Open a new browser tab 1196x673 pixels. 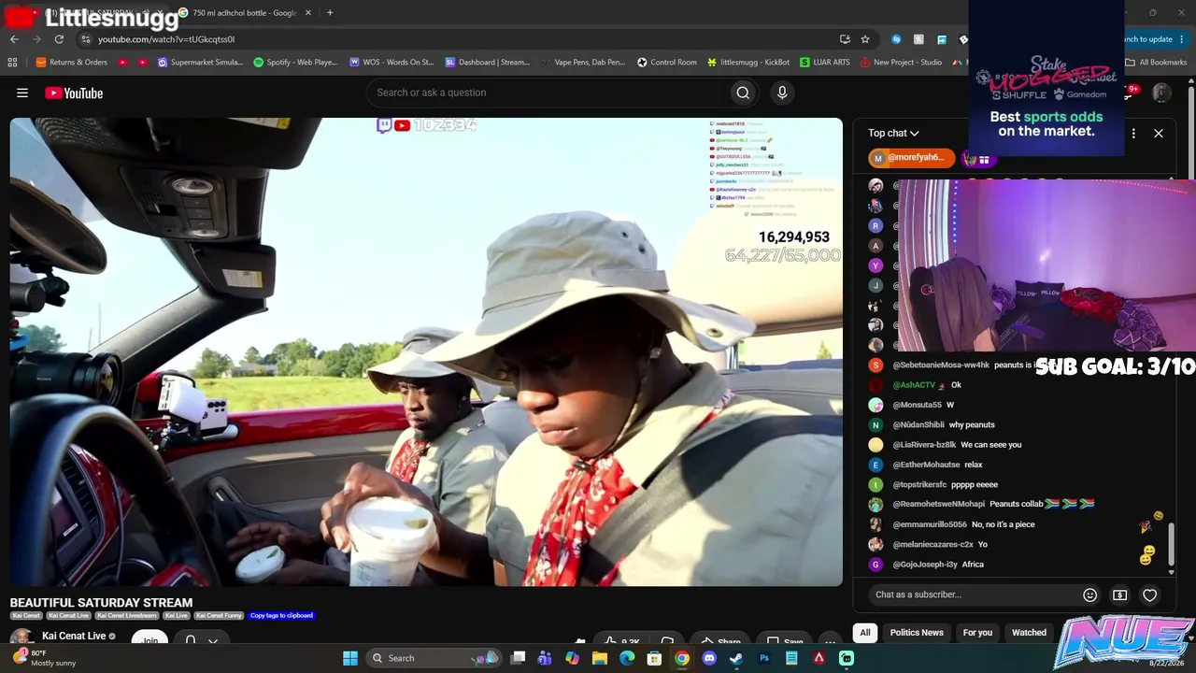coord(330,13)
